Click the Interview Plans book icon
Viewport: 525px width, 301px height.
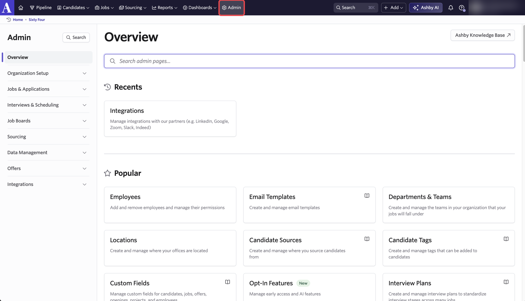tap(506, 282)
